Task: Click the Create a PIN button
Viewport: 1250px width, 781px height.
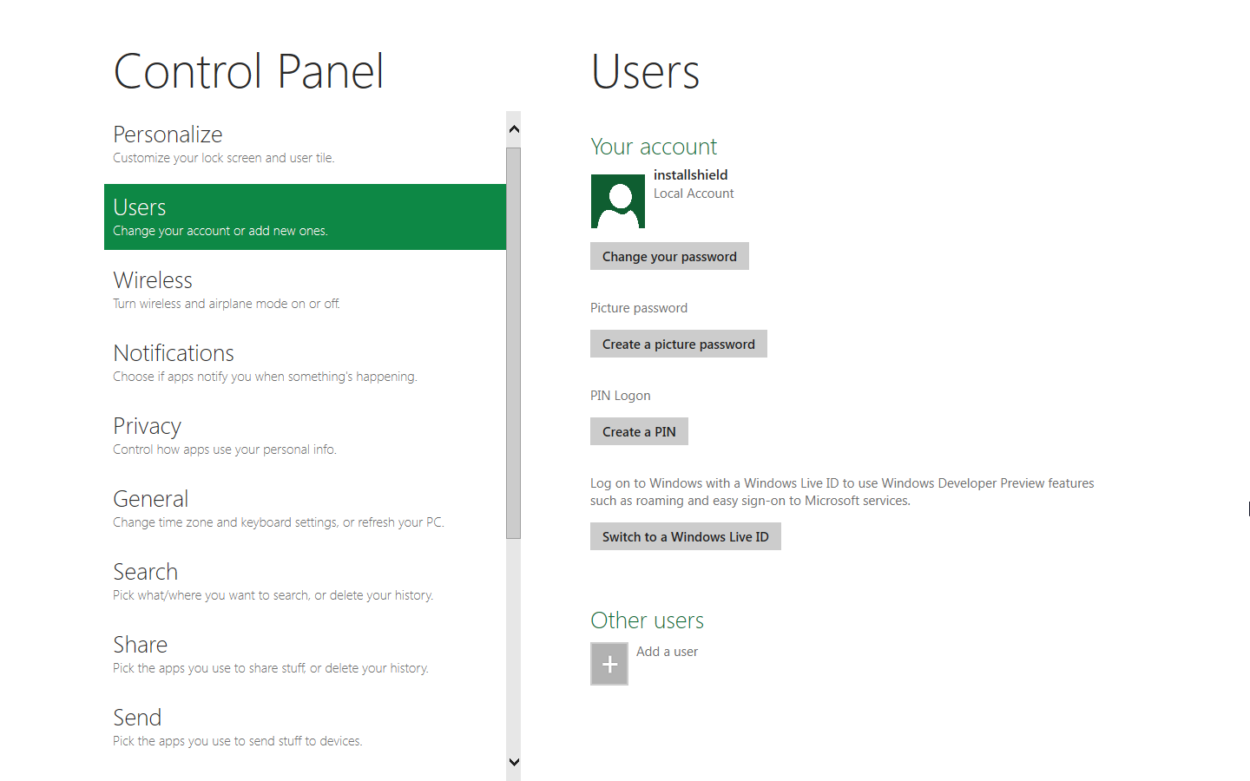Action: click(639, 431)
